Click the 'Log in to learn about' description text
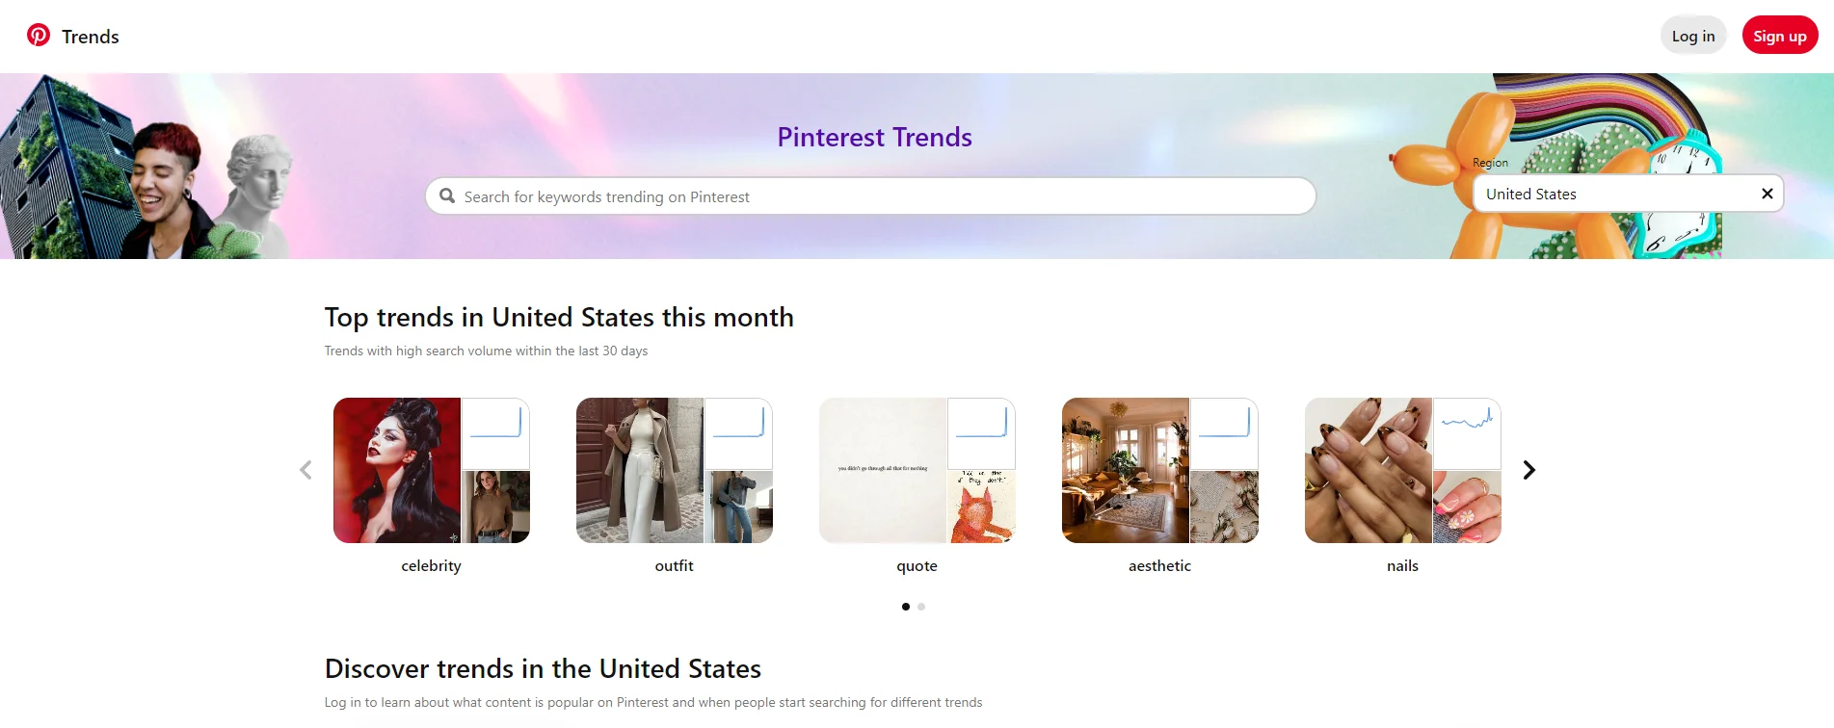Image resolution: width=1834 pixels, height=728 pixels. [653, 702]
